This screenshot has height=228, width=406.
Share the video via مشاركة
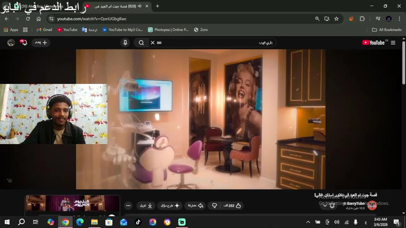(195, 206)
